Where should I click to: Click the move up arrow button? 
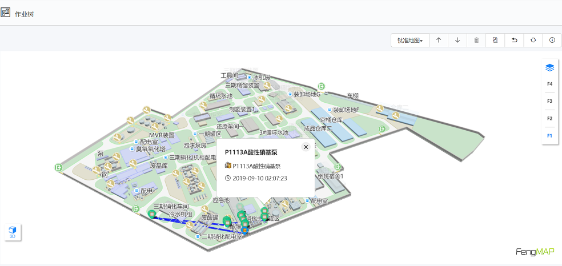click(x=439, y=40)
